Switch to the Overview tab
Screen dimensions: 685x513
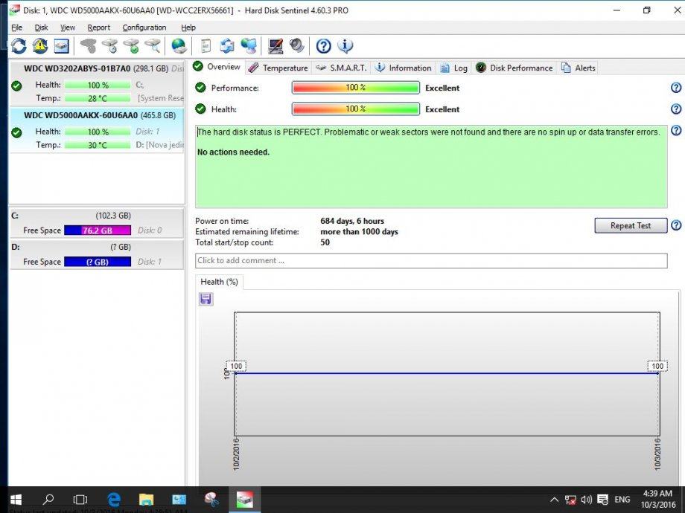(217, 67)
